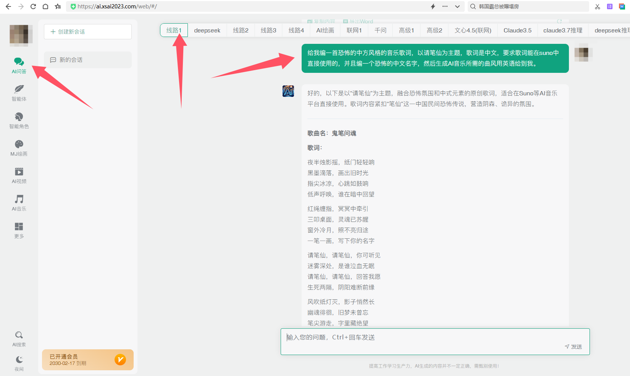Open the AI视频 video tool
The image size is (630, 376).
click(x=19, y=175)
